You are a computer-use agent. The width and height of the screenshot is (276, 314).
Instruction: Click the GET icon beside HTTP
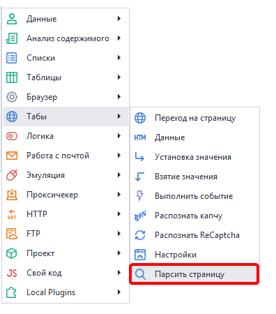[x=12, y=214]
